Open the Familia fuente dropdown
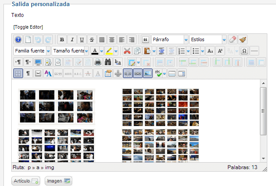The image size is (276, 186). tap(32, 51)
